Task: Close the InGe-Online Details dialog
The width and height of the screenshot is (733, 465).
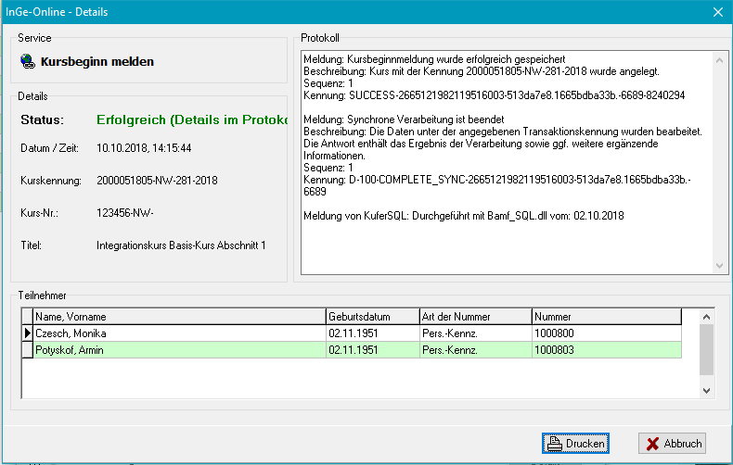Action: click(x=718, y=12)
